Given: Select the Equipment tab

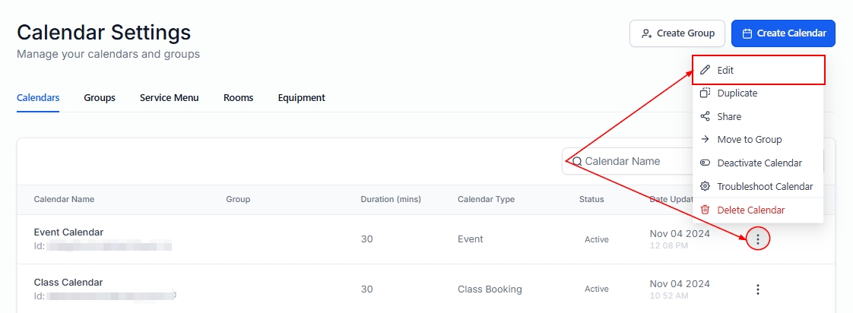Looking at the screenshot, I should coord(301,98).
